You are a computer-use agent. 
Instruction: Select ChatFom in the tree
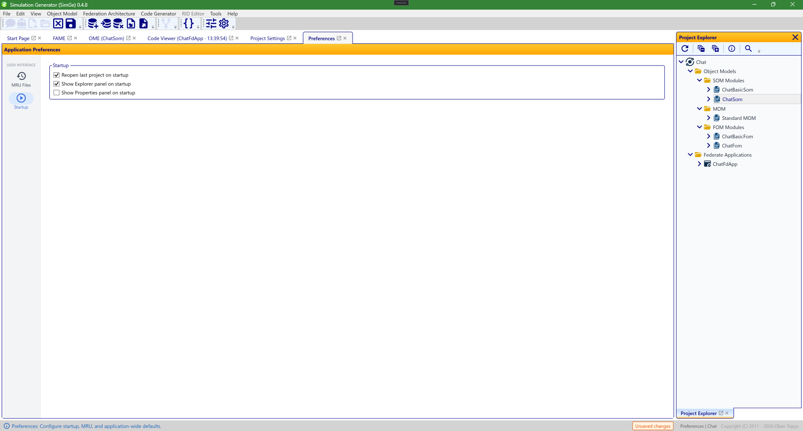point(732,145)
